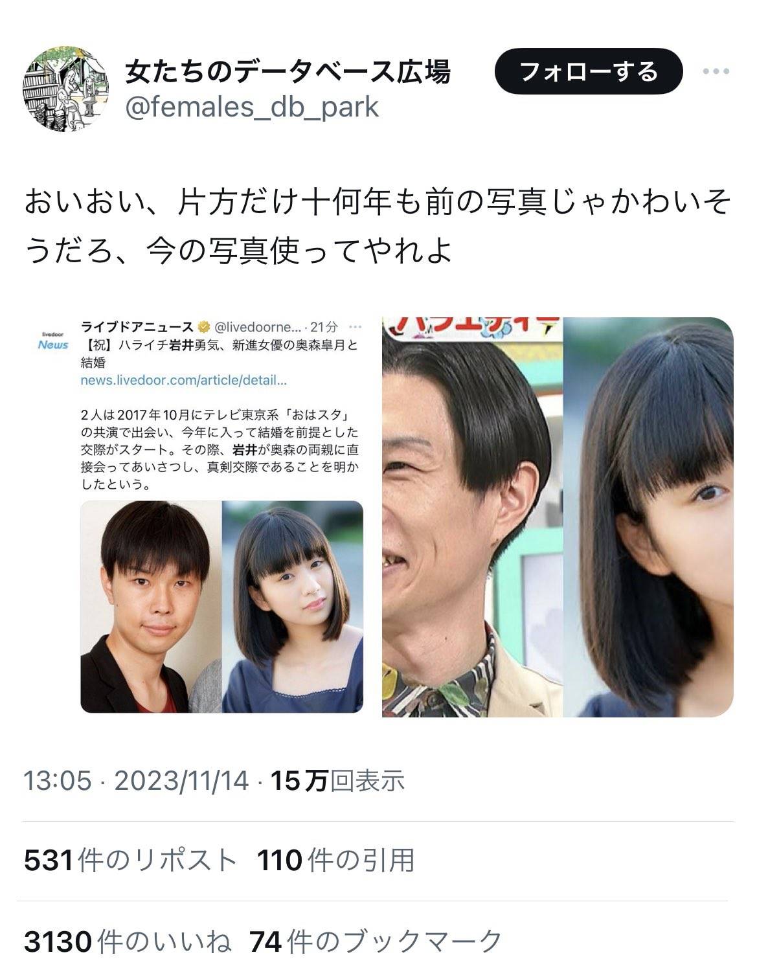Viewport: 757px width, 968px height.
Task: Open the 女たちのデータベース広場 profile avatar
Action: pos(66,89)
